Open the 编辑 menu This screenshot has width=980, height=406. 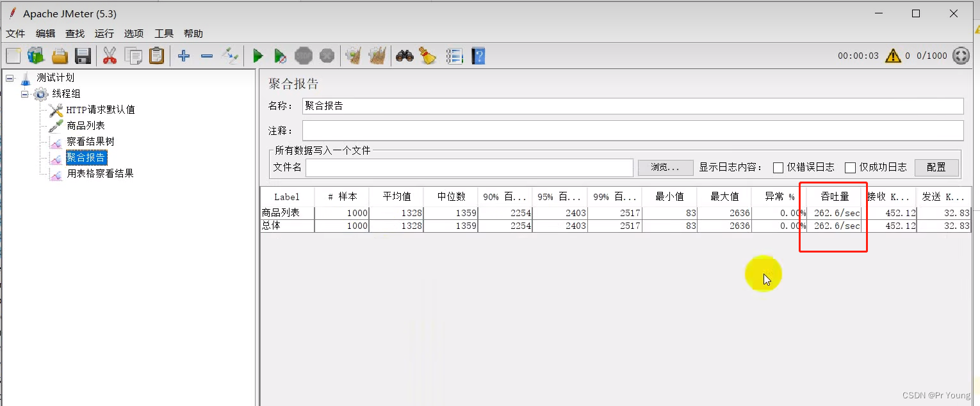45,34
